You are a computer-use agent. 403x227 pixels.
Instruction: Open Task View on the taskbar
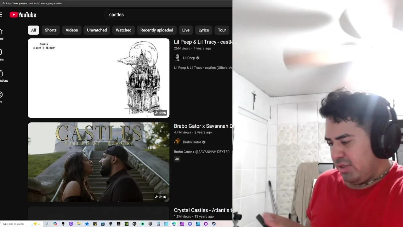47,224
